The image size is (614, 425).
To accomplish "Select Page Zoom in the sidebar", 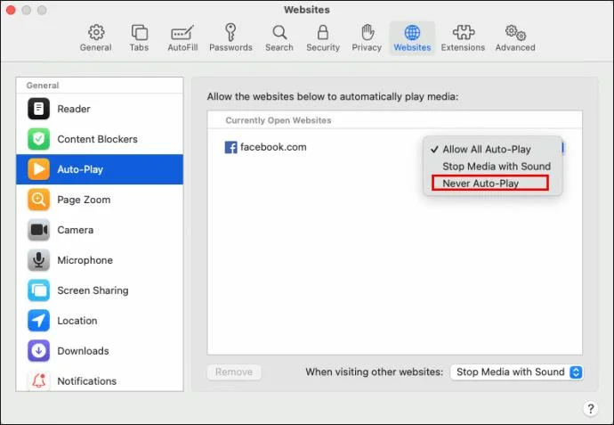I will (100, 200).
